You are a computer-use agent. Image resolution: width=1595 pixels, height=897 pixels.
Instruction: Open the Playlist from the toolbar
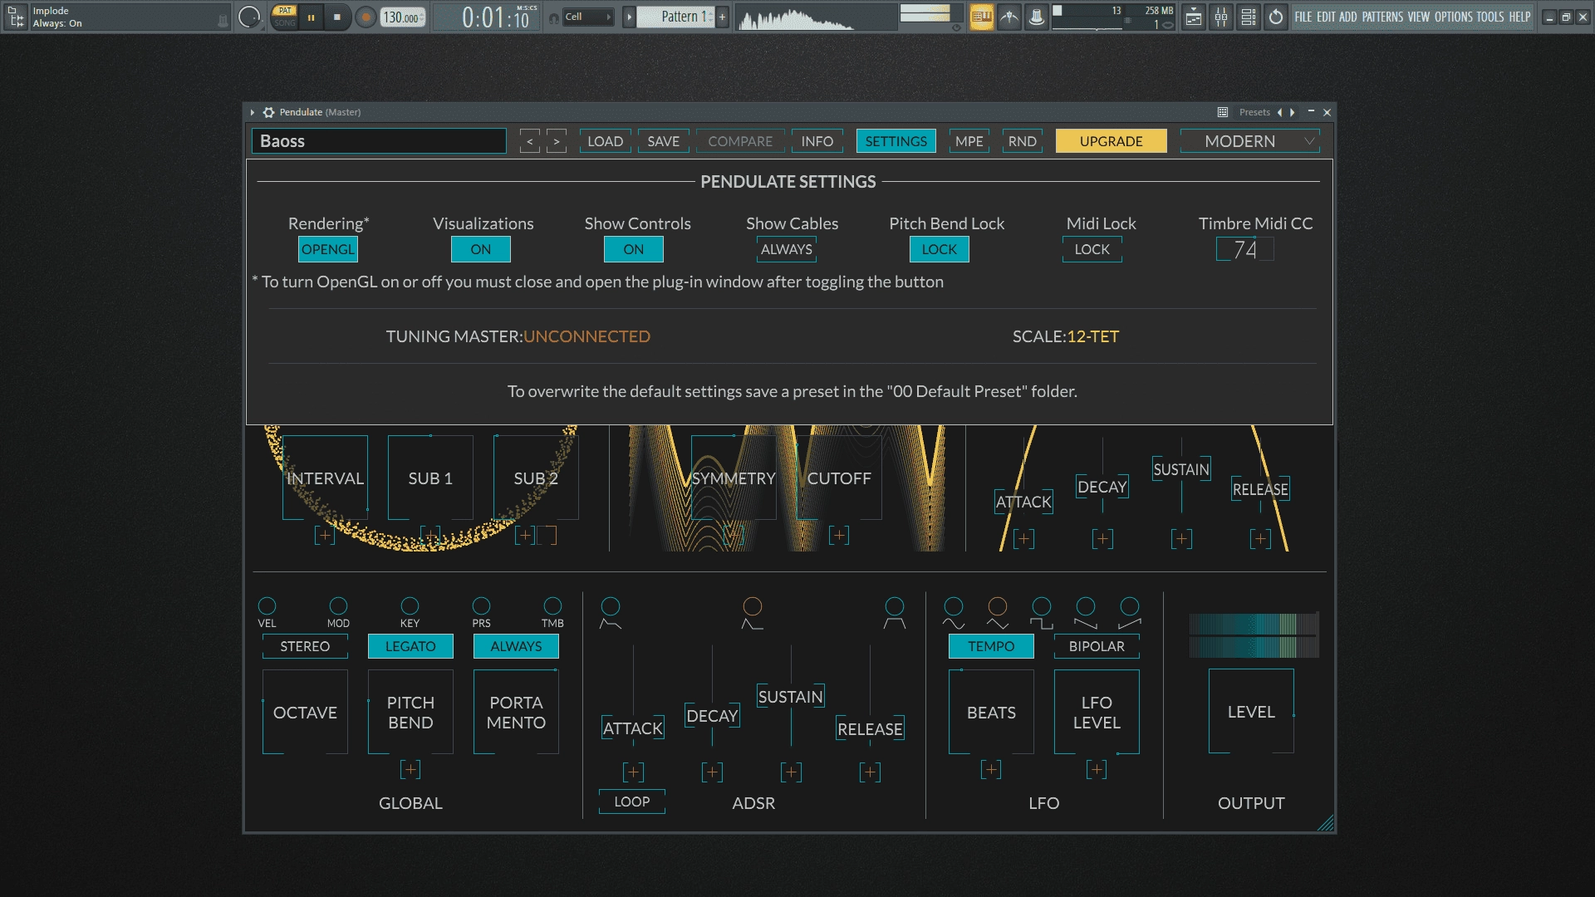1194,16
